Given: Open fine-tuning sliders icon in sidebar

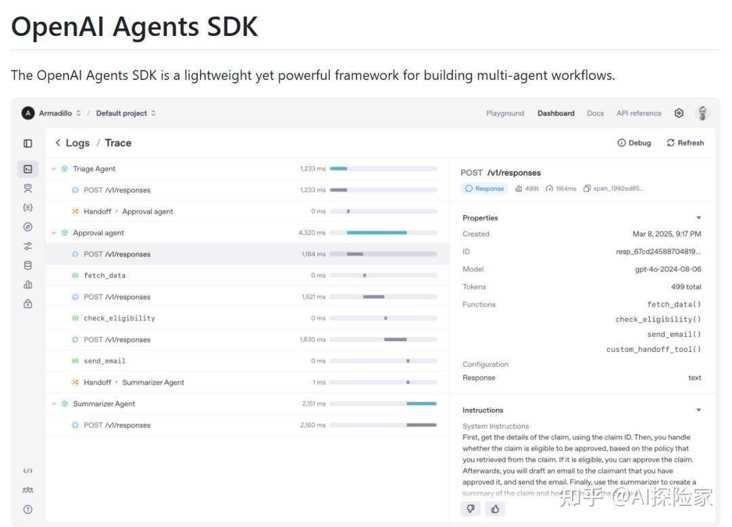Looking at the screenshot, I should tap(27, 246).
